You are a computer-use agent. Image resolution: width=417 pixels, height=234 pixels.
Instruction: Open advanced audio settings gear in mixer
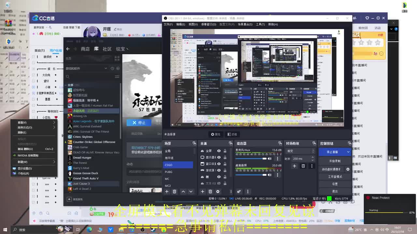point(238,191)
